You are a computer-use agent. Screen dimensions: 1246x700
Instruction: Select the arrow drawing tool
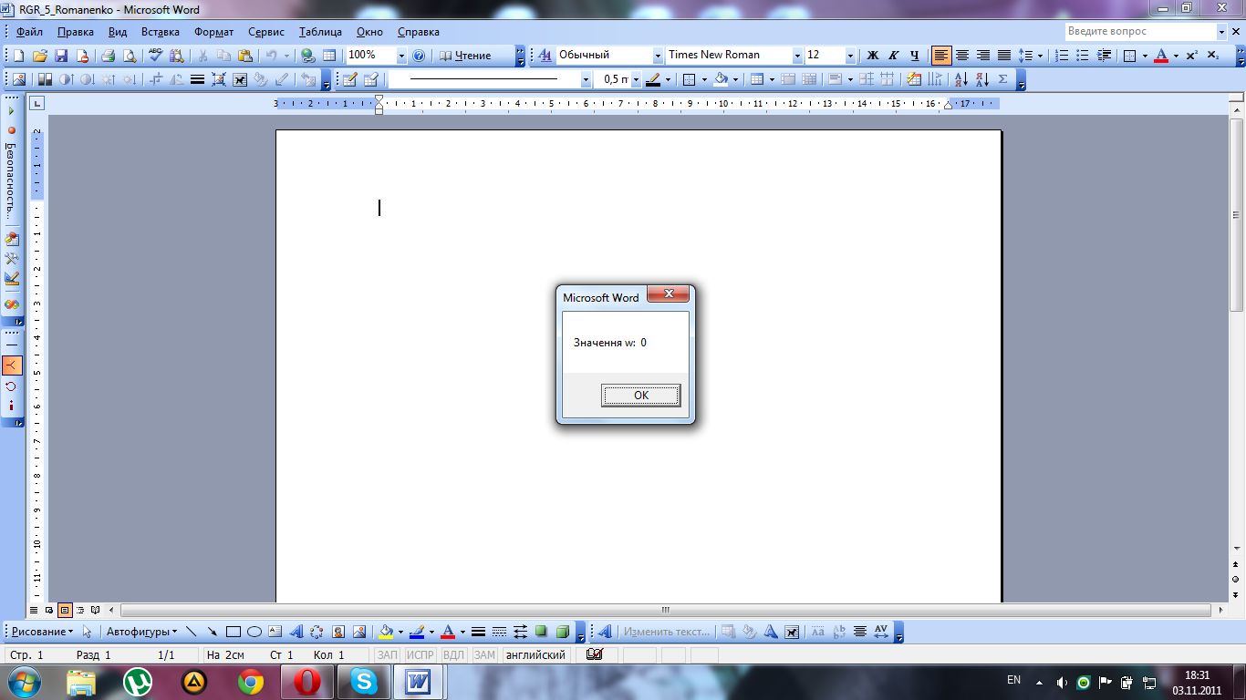click(213, 632)
